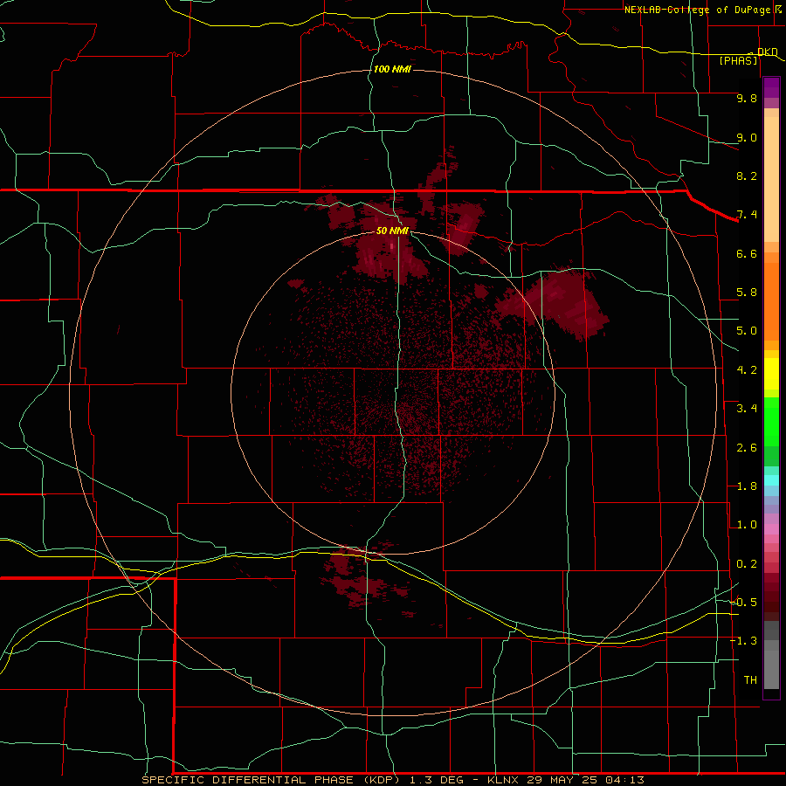Pick the purple band atop the color bar
The height and width of the screenshot is (786, 786).
[x=771, y=87]
